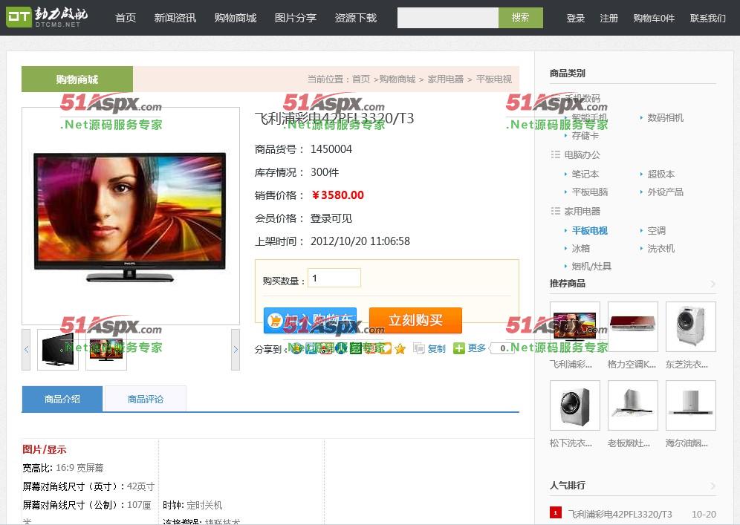Viewport: 740px width, 525px height.
Task: Add product to cart via 加入购物车
Action: click(310, 320)
